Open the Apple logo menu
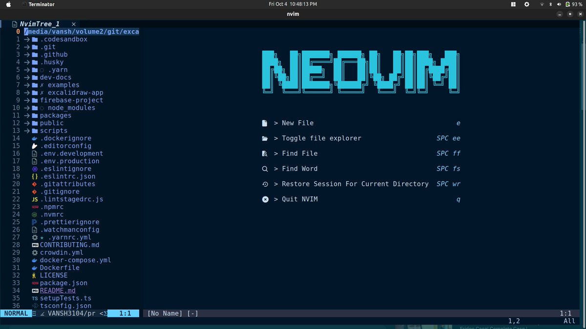The width and height of the screenshot is (586, 329). coord(9,4)
